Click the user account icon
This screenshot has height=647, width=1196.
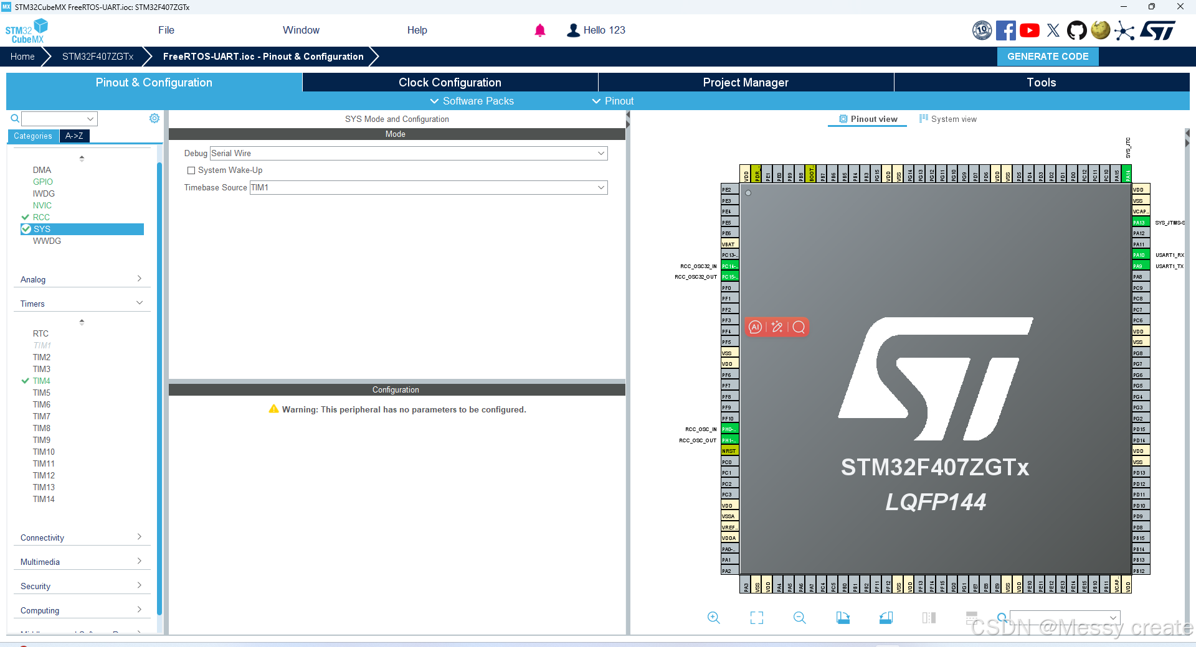pyautogui.click(x=573, y=30)
